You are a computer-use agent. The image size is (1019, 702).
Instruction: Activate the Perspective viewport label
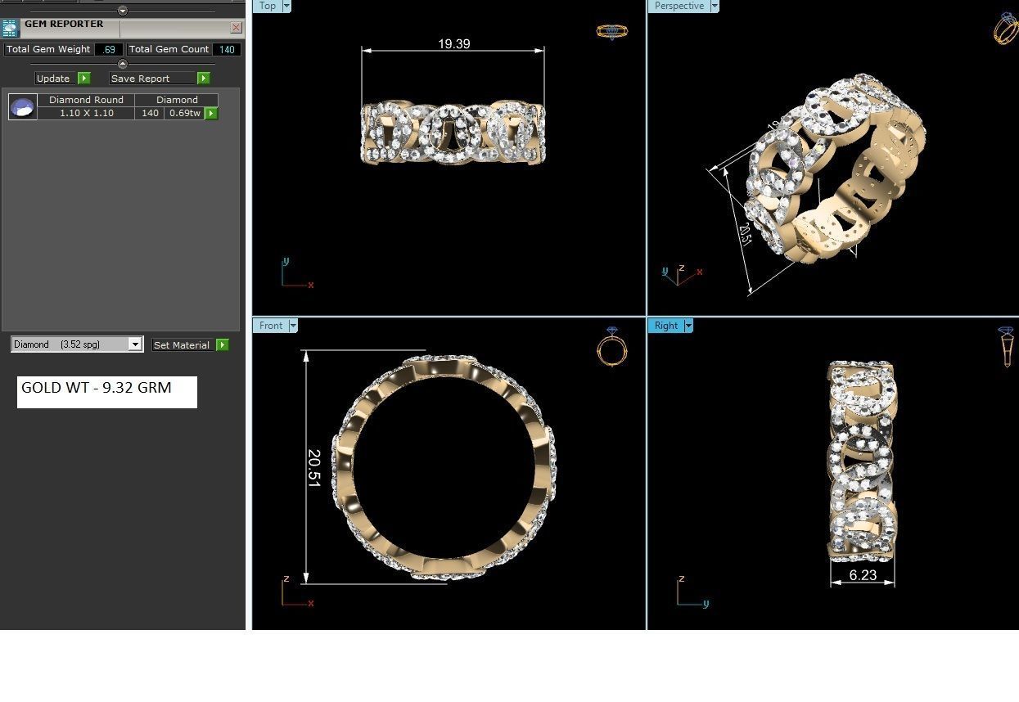coord(679,6)
